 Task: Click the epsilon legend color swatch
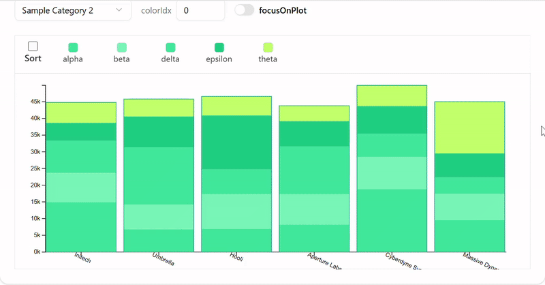[219, 47]
